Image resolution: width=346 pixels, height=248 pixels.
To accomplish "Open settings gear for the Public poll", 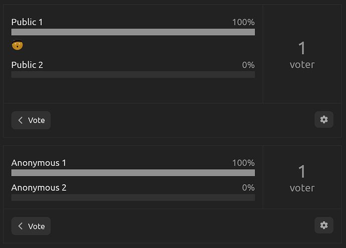I will tap(324, 119).
